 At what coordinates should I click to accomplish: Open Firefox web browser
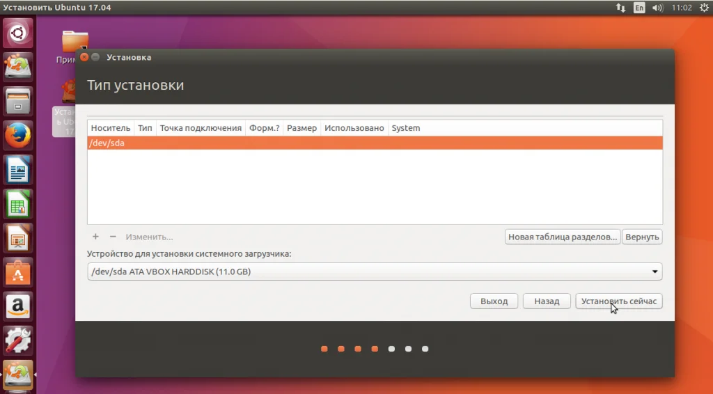click(17, 136)
